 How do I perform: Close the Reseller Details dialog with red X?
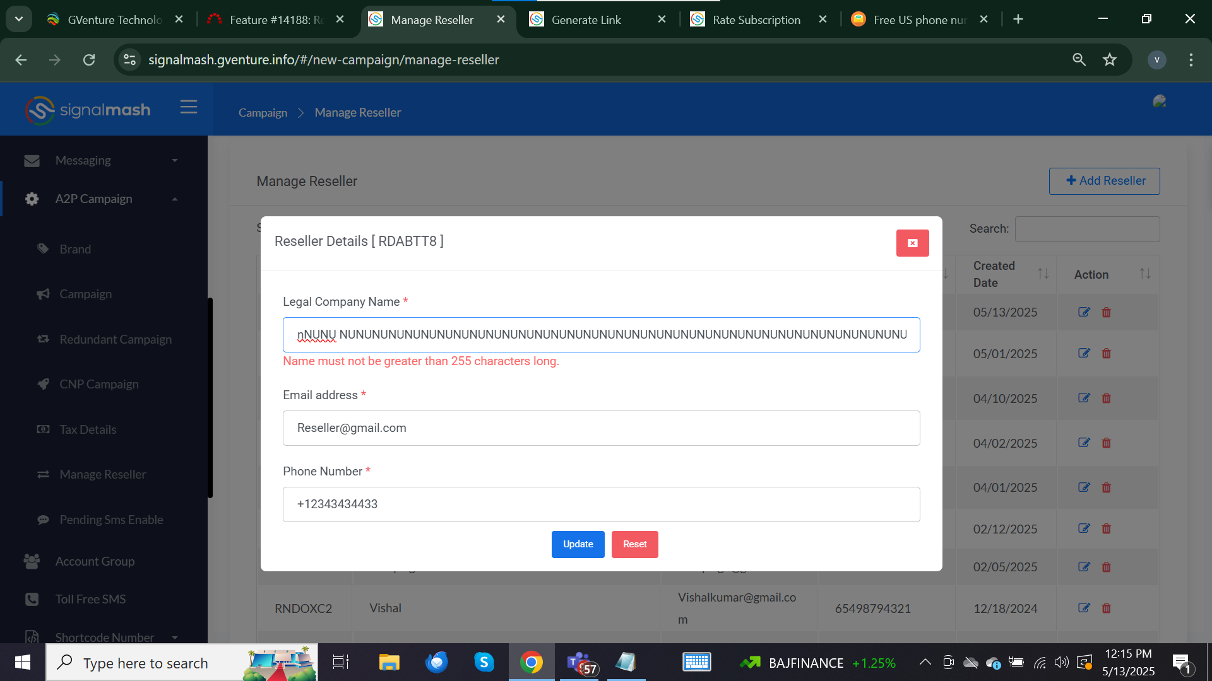912,243
